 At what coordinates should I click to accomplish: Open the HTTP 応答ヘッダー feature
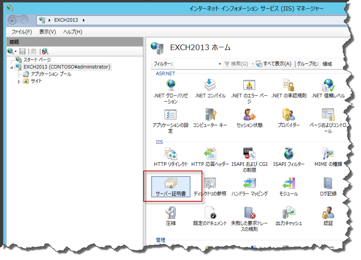click(210, 157)
